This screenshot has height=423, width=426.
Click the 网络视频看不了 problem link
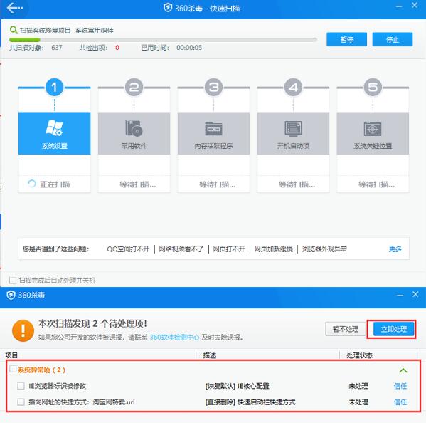(181, 249)
